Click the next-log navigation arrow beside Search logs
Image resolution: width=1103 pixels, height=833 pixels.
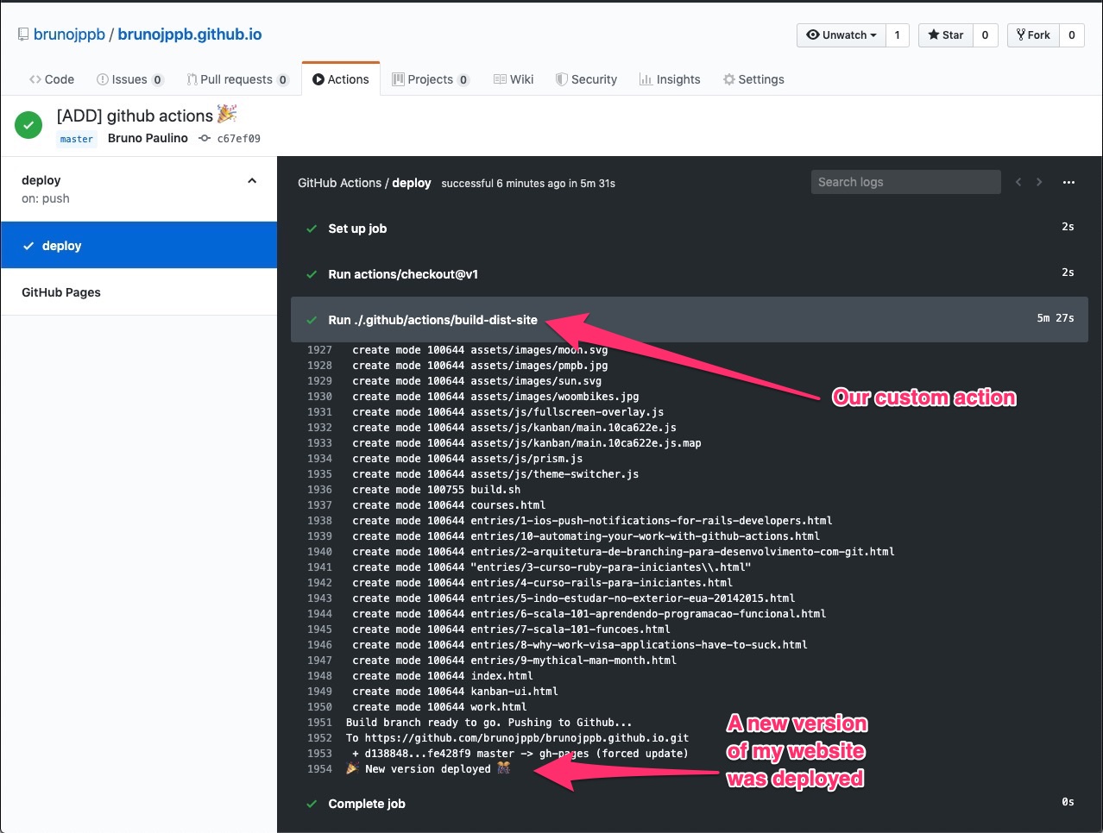(1039, 182)
